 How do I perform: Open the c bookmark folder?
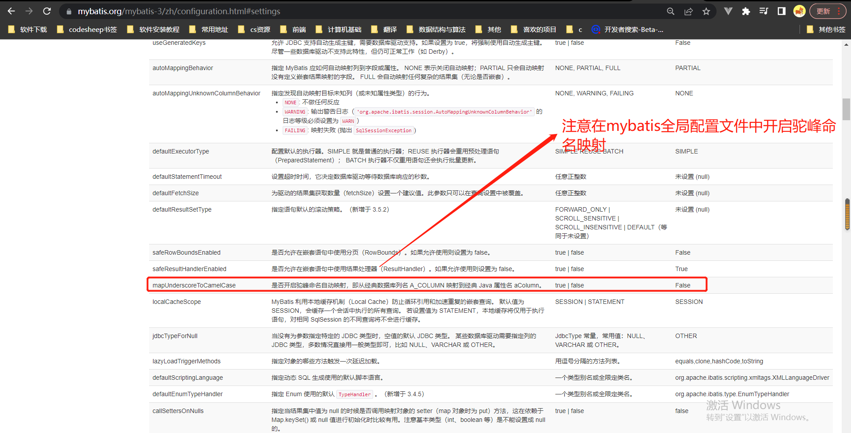[575, 29]
